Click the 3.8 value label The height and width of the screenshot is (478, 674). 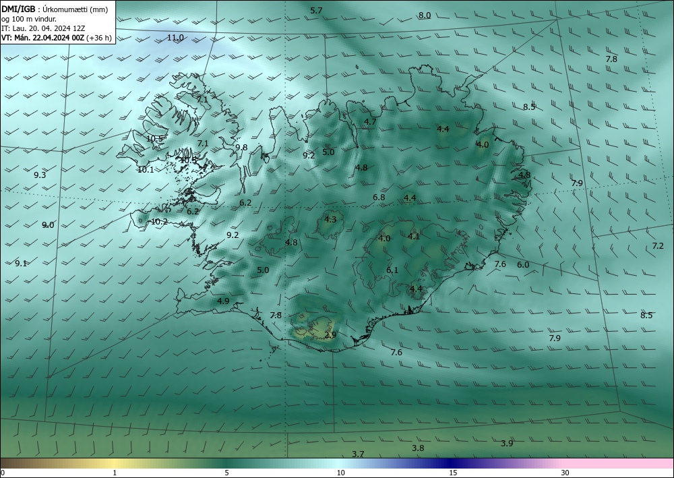418,448
